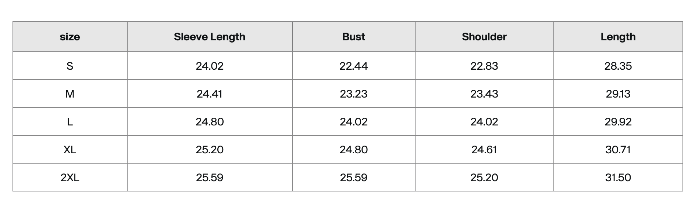This screenshot has height=201, width=695.
Task: Select the 2XL size row label
Action: 70,178
